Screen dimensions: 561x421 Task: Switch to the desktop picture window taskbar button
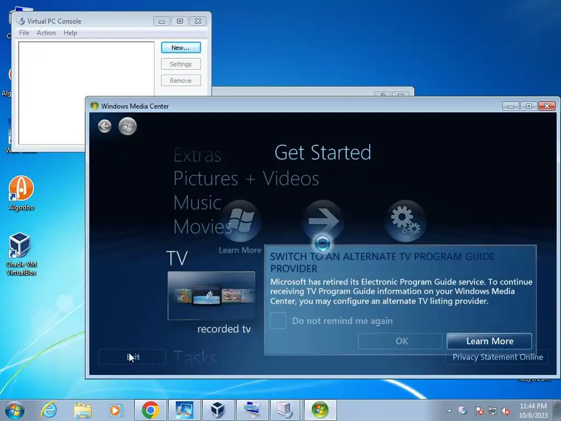[x=184, y=410]
